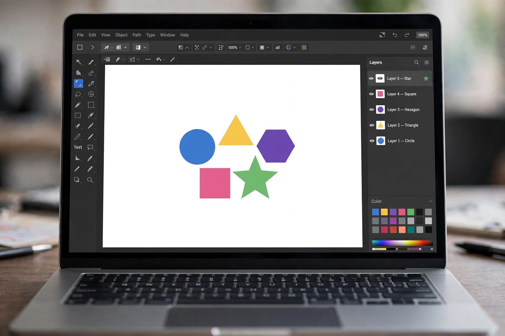Viewport: 505px width, 336px height.
Task: Click the Layer 1 circle thumbnail
Action: (x=381, y=141)
